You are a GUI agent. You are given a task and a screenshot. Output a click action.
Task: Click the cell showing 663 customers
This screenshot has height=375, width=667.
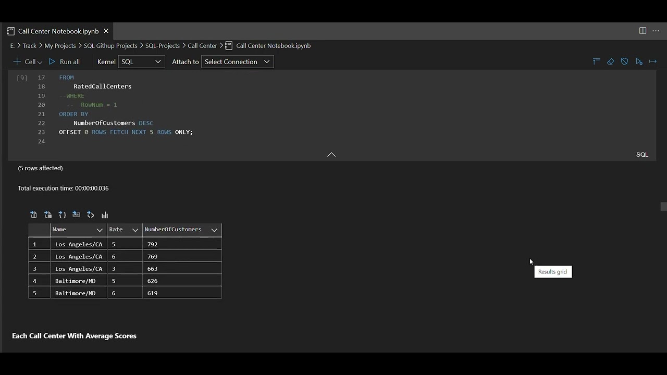click(x=182, y=269)
